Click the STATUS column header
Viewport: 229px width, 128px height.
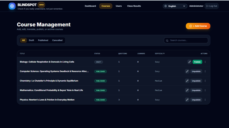[97, 54]
